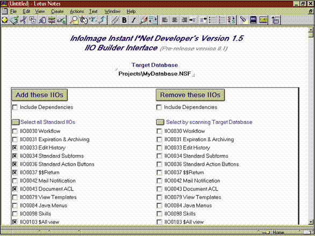Image resolution: width=315 pixels, height=236 pixels.
Task: Click the bulleted list icon
Action: (x=212, y=20)
